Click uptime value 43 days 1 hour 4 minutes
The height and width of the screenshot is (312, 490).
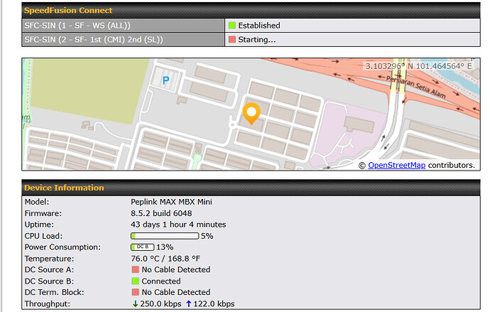178,225
